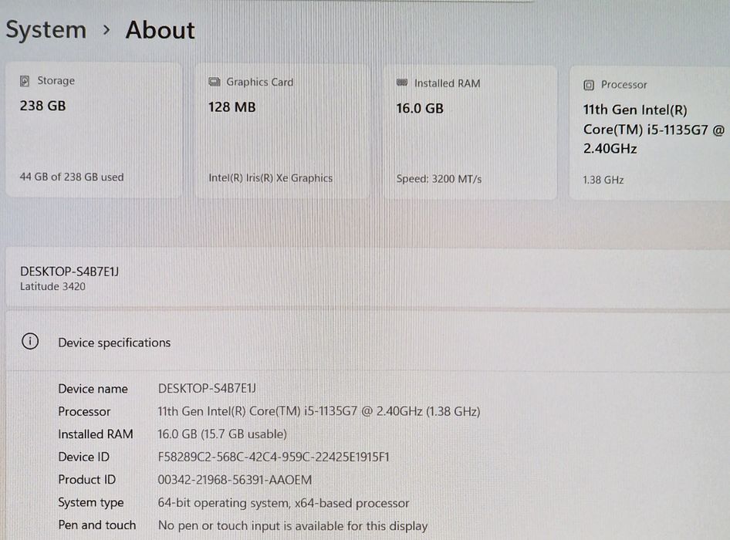This screenshot has width=730, height=540.
Task: Click the Processor card icon
Action: point(589,85)
